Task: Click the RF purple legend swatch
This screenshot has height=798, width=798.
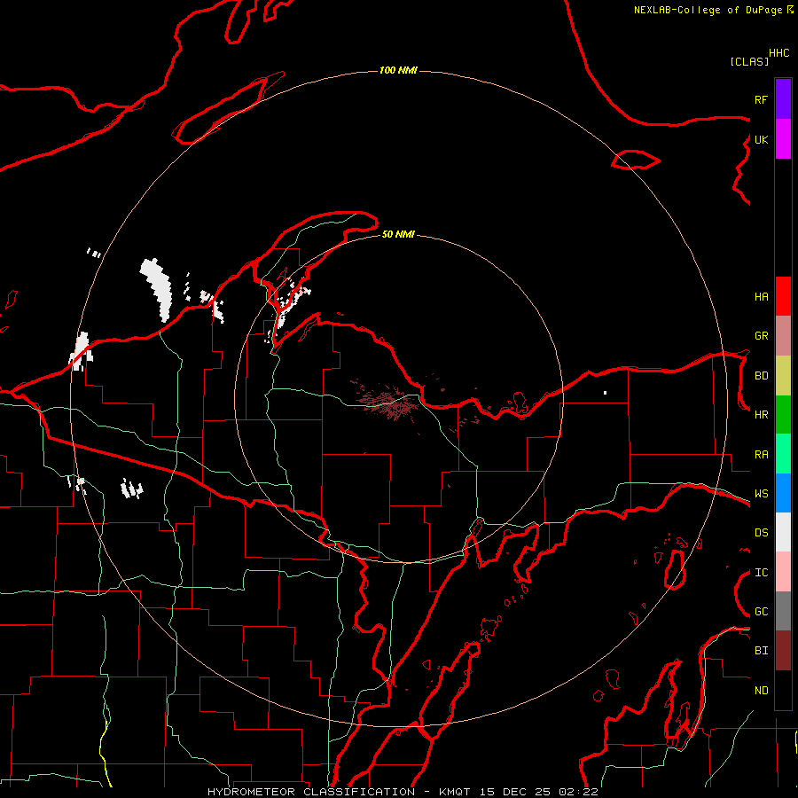Action: tap(783, 99)
